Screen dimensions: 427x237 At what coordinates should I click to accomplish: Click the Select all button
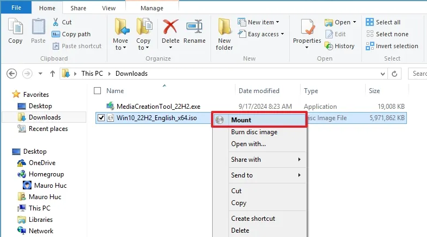pos(383,22)
